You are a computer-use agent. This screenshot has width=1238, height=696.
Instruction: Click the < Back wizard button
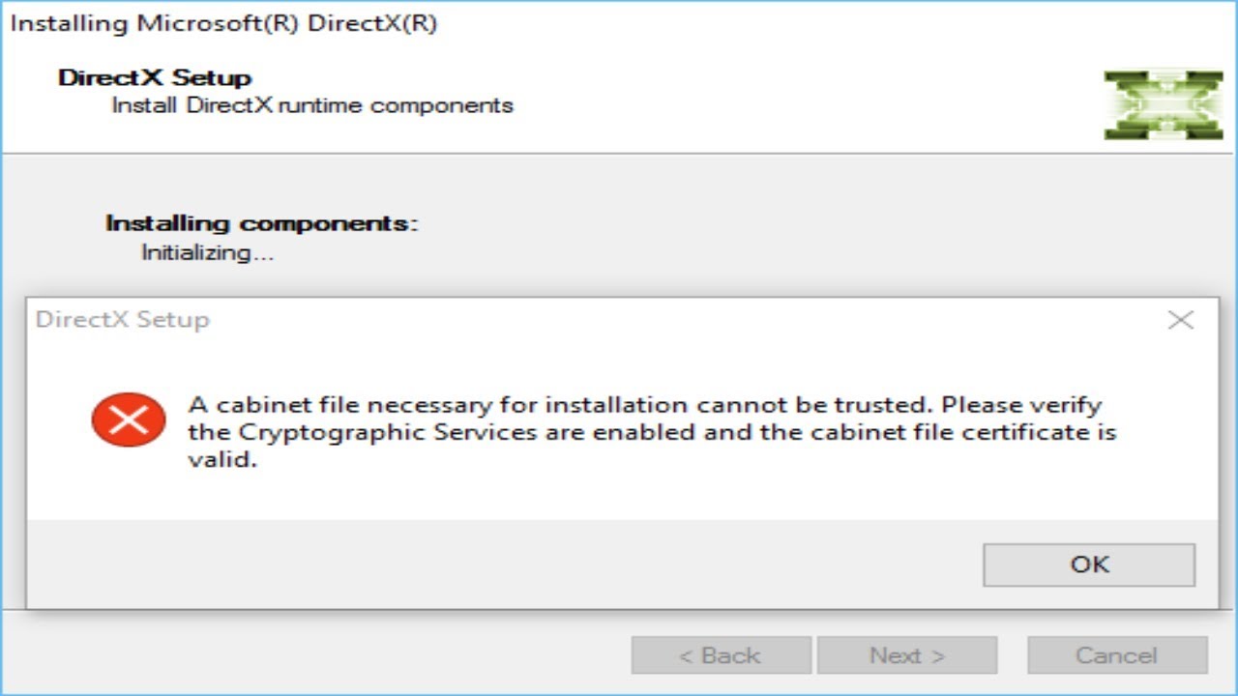pyautogui.click(x=721, y=655)
